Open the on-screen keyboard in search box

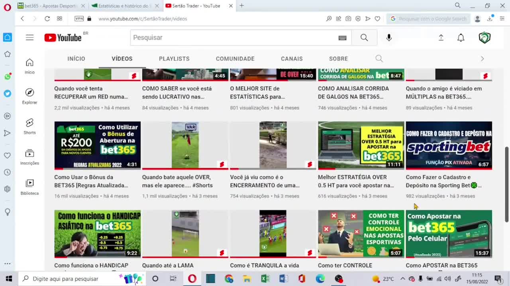point(342,38)
